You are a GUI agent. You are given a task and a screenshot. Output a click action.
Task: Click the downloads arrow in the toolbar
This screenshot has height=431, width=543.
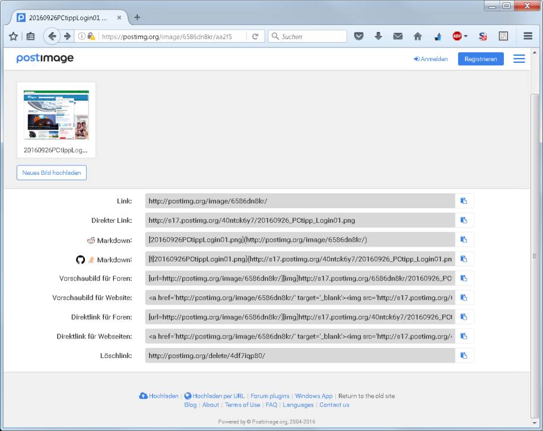(x=379, y=36)
